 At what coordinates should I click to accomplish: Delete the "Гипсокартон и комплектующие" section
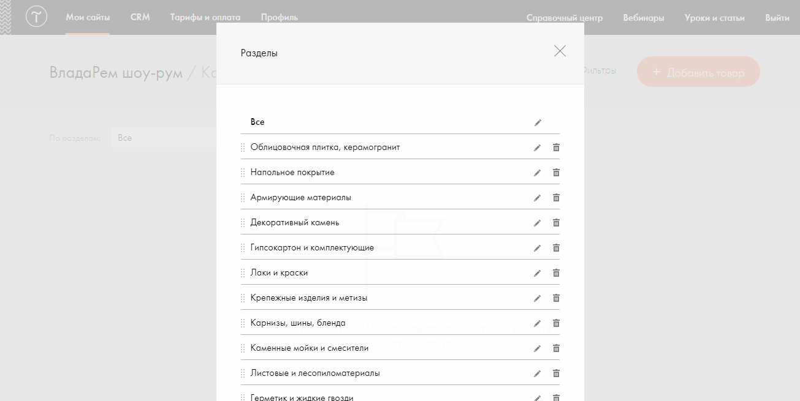point(556,248)
